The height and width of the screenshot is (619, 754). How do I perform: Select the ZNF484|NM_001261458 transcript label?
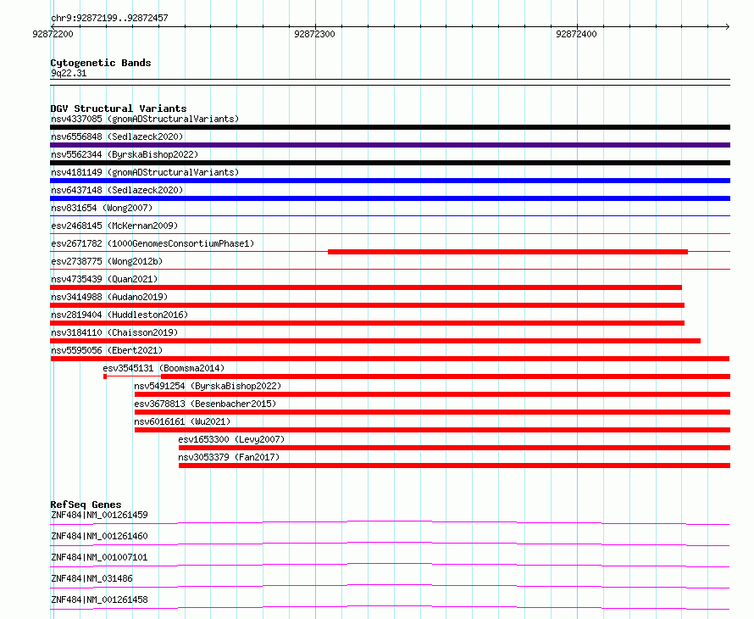point(99,599)
